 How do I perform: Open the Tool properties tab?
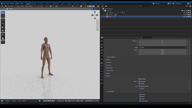pyautogui.click(x=102, y=41)
